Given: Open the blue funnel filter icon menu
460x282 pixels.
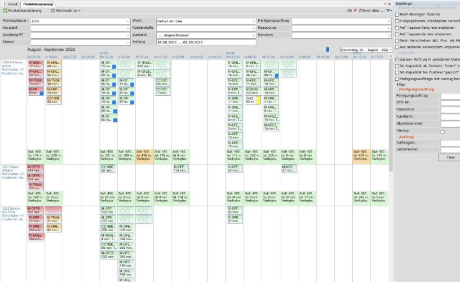Looking at the screenshot, I should 389,11.
